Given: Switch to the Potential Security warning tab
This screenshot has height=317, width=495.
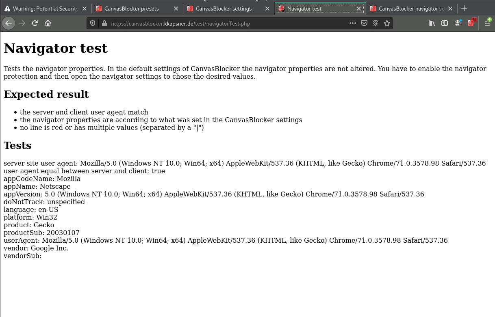Looking at the screenshot, I should (x=46, y=9).
